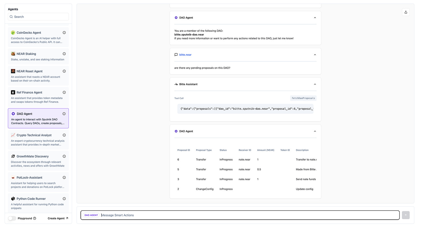
Task: Select the GrowthMate Discovery agent card
Action: point(38,161)
